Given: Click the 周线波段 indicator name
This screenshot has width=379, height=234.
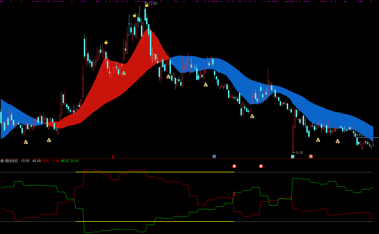Looking at the screenshot, I should (11, 161).
